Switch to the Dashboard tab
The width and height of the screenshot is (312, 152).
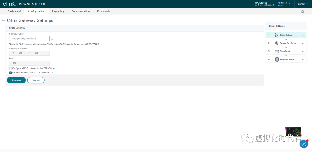tap(14, 11)
